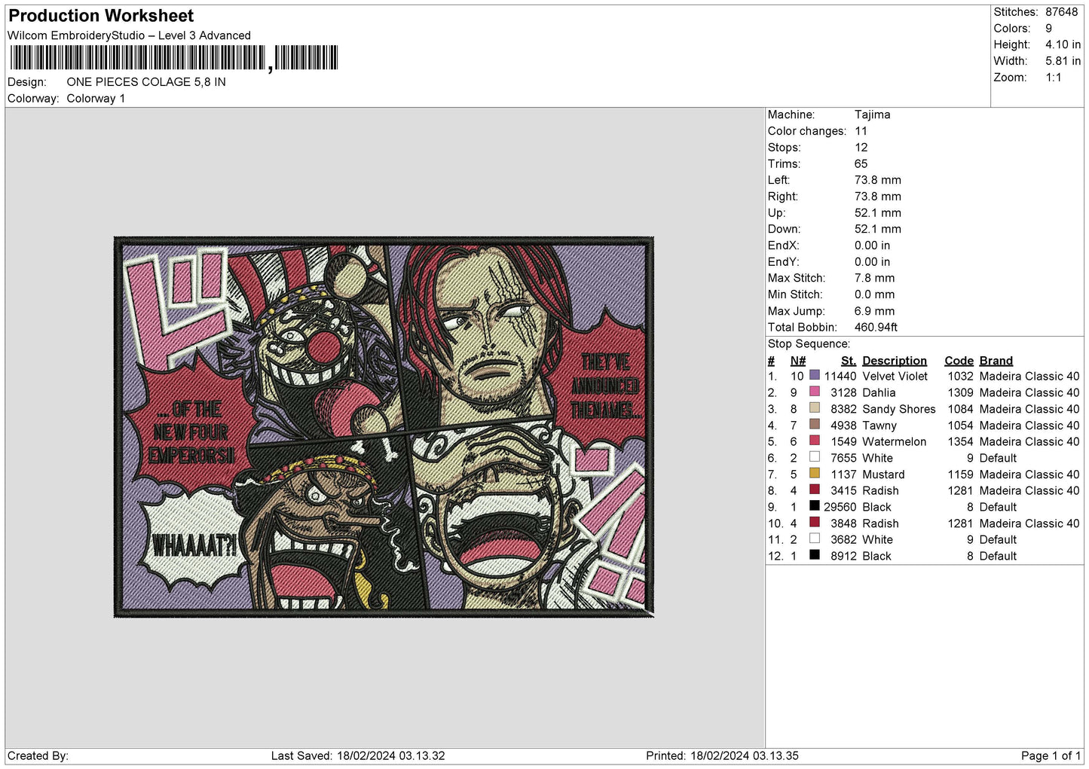Image resolution: width=1089 pixels, height=769 pixels.
Task: Click stitch count '29560' in stop 9
Action: (840, 507)
